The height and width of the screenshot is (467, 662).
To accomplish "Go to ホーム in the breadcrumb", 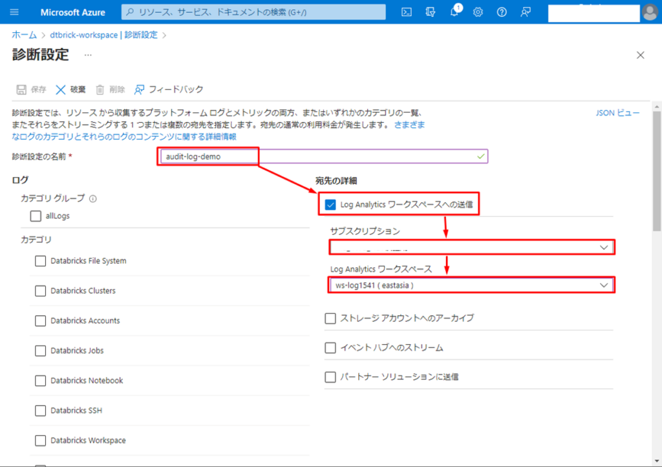I will tap(24, 35).
